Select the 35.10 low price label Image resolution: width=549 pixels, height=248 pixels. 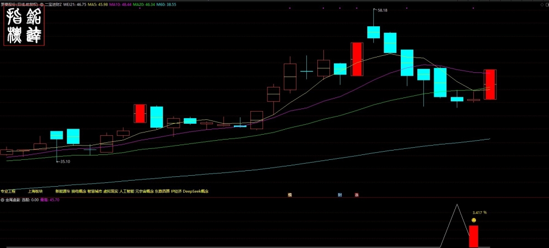tap(65, 162)
